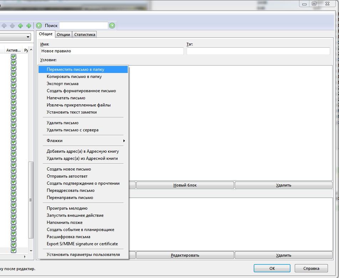Toggle the second checkbox from top in Актив column
The image size is (339, 278).
[x=14, y=62]
